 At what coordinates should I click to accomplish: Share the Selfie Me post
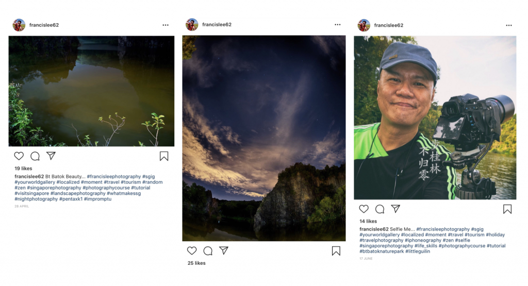tap(395, 209)
